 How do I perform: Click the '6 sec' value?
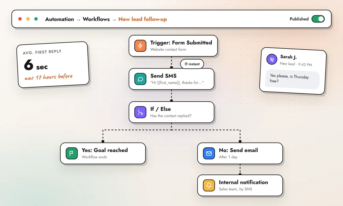point(36,65)
